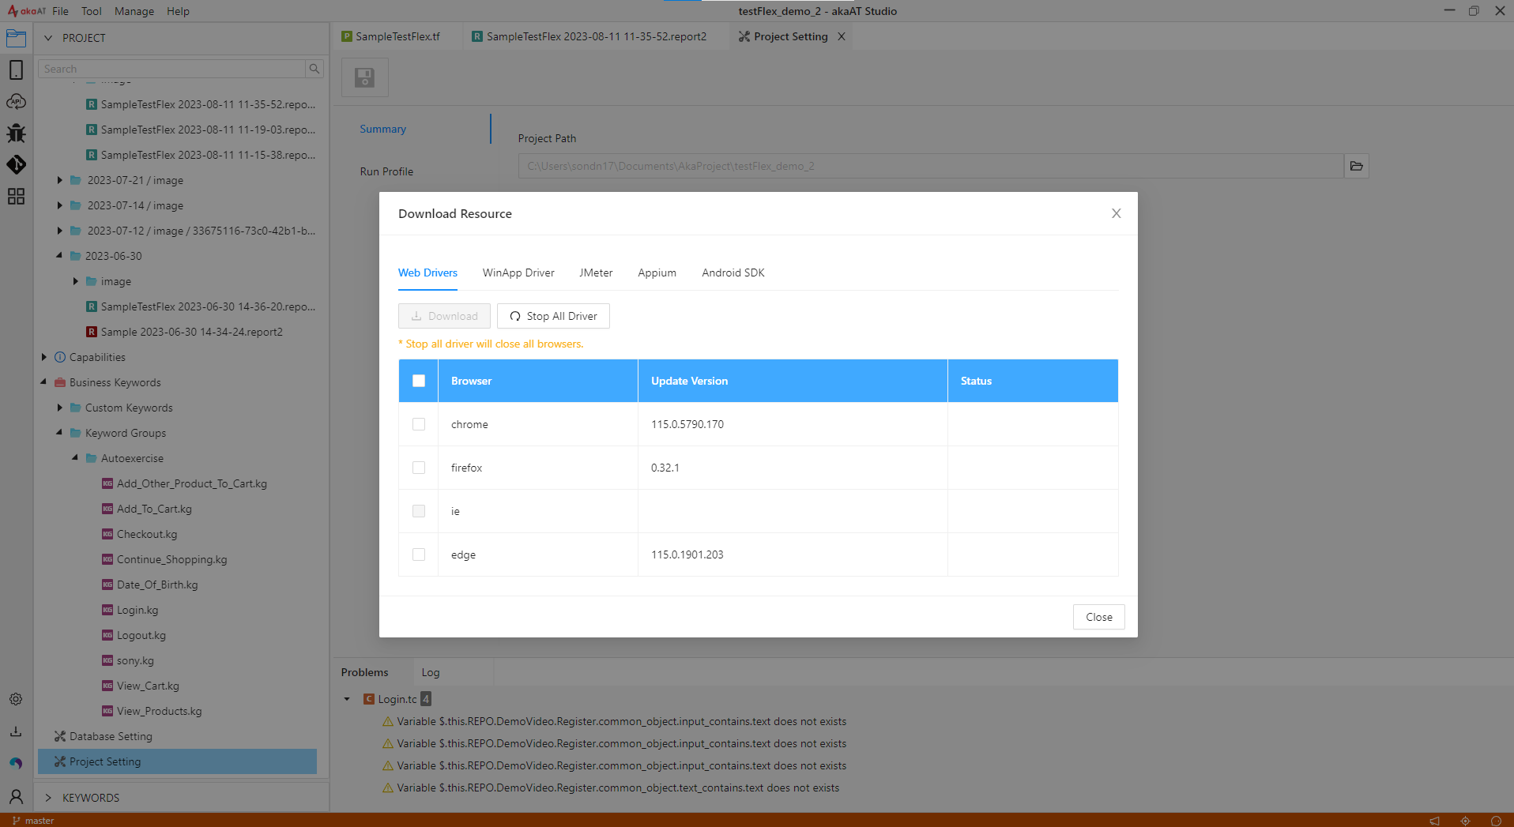Click the circle icon in status bar
1514x827 pixels.
1496,821
